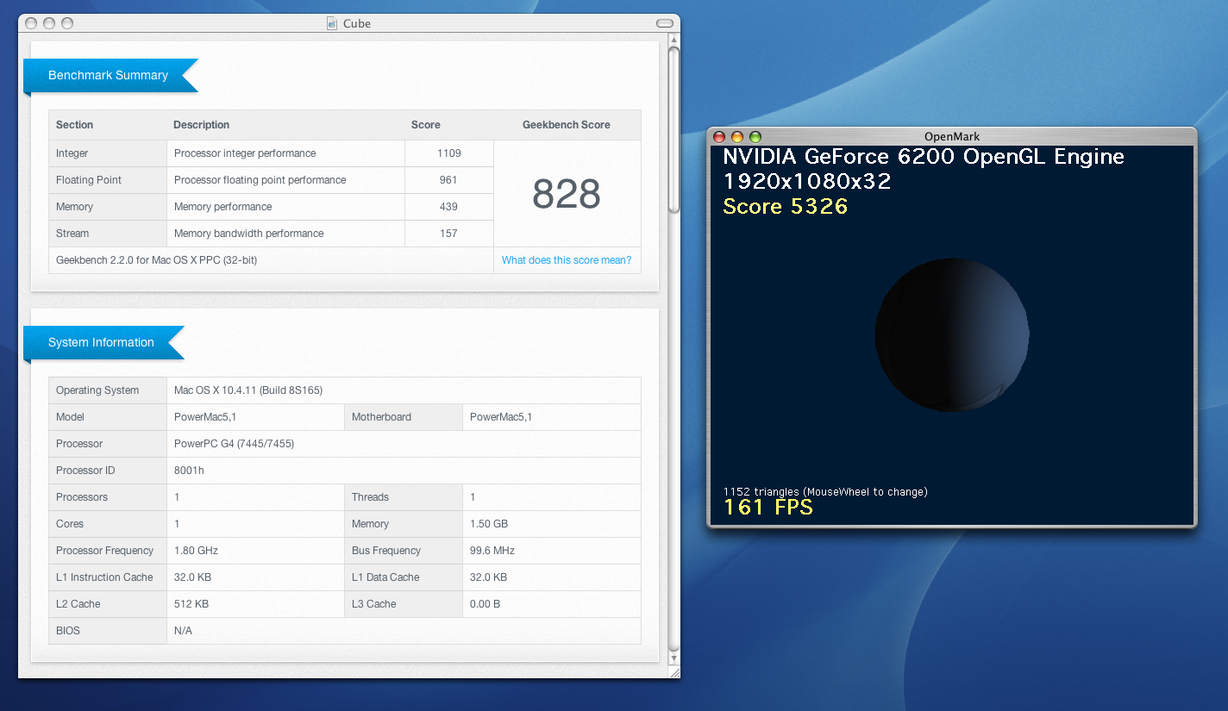
Task: Click the Stream score 157
Action: pyautogui.click(x=449, y=234)
